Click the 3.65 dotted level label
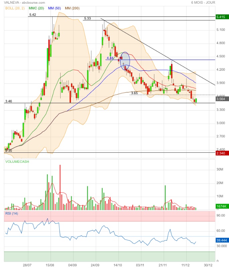The image size is (229, 268). (134, 93)
